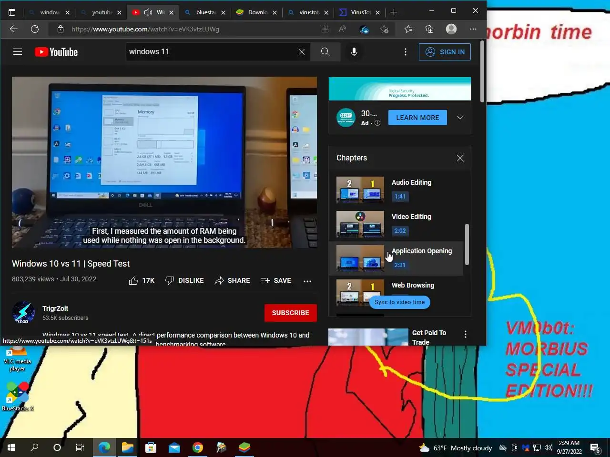The width and height of the screenshot is (610, 457).
Task: Click LEARN MORE on the ad
Action: 417,118
